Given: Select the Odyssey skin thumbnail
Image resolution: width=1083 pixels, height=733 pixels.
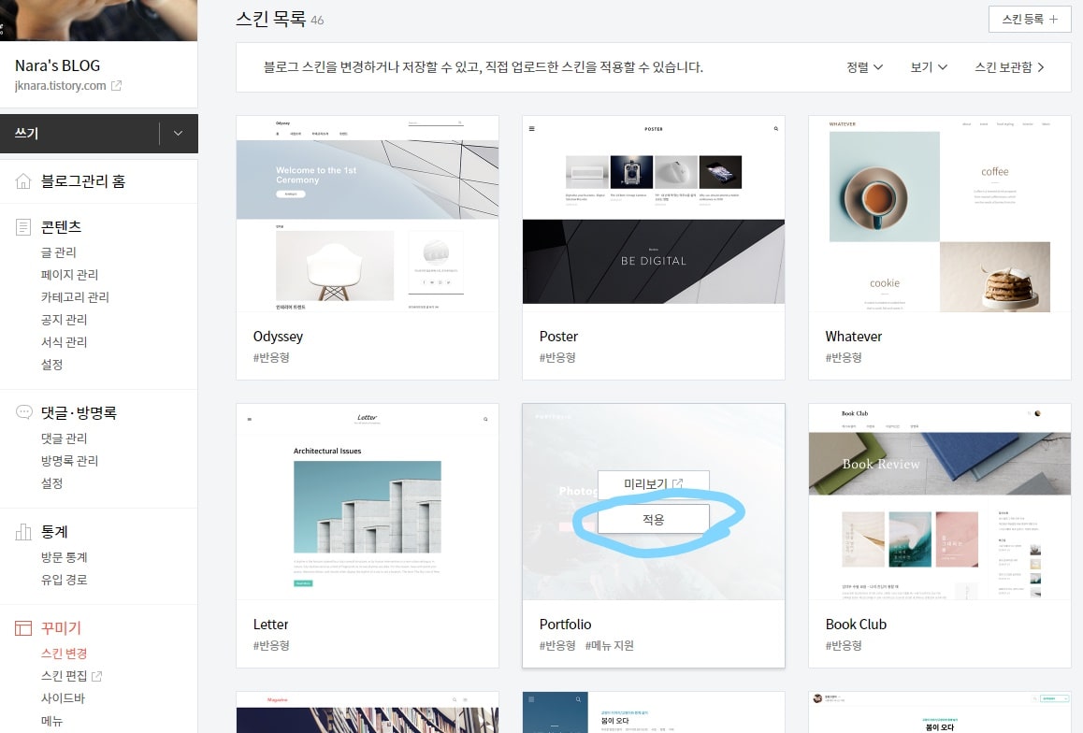Looking at the screenshot, I should coord(368,214).
